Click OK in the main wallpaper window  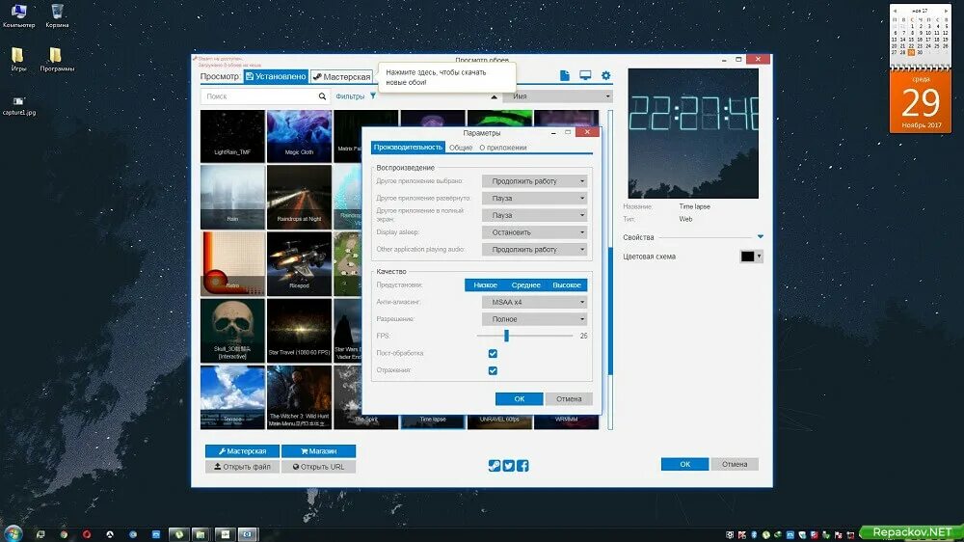[684, 464]
